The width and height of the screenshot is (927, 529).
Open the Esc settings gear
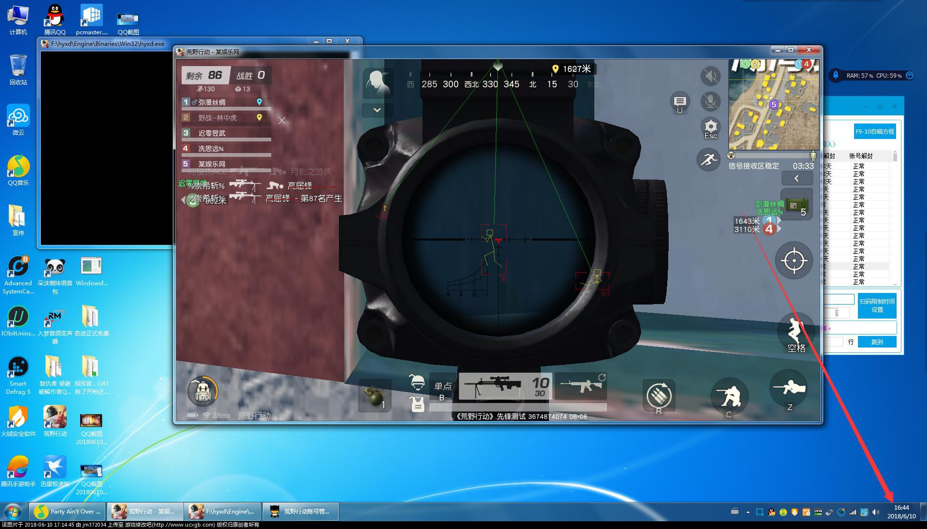(710, 128)
